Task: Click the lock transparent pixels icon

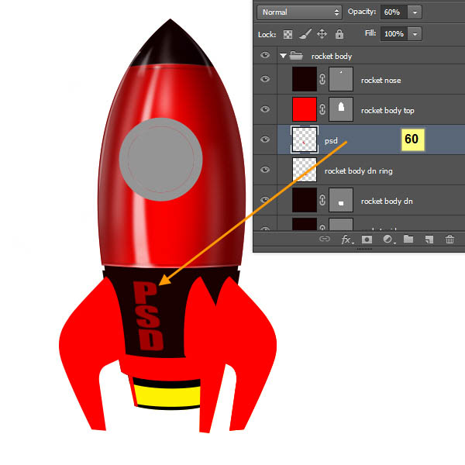Action: click(x=288, y=34)
